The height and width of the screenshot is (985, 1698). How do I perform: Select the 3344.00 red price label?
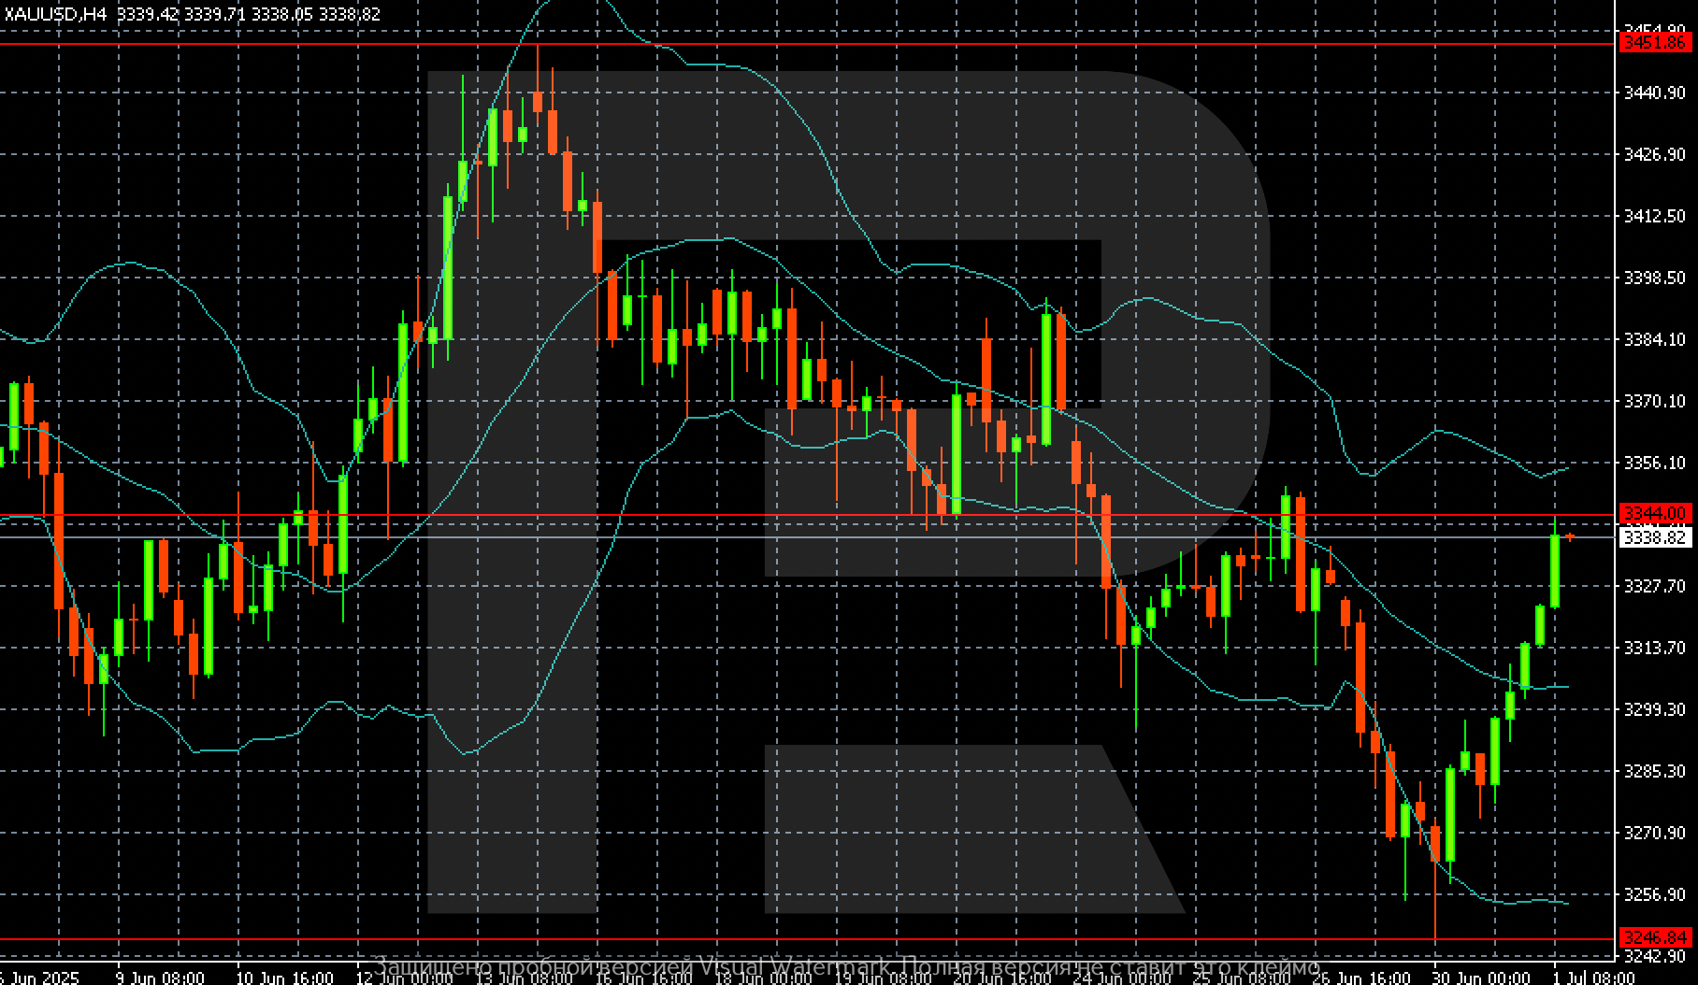click(x=1655, y=514)
